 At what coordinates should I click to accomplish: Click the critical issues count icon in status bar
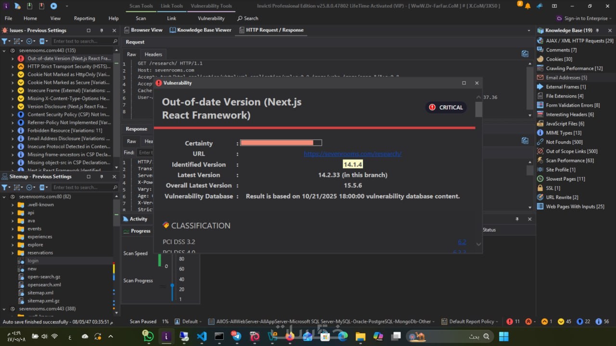pyautogui.click(x=510, y=321)
